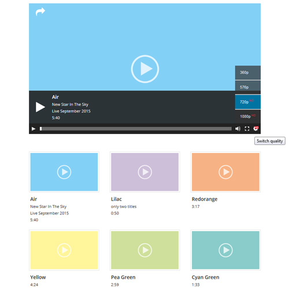Open the Air video thumbnail in the playlist
Screen dimensions: 289x288
64,172
